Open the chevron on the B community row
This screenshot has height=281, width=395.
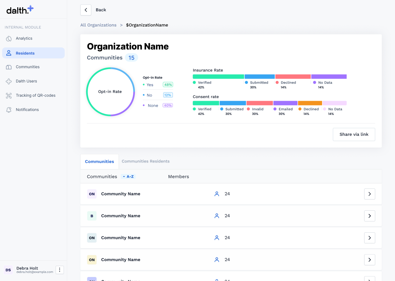click(369, 216)
